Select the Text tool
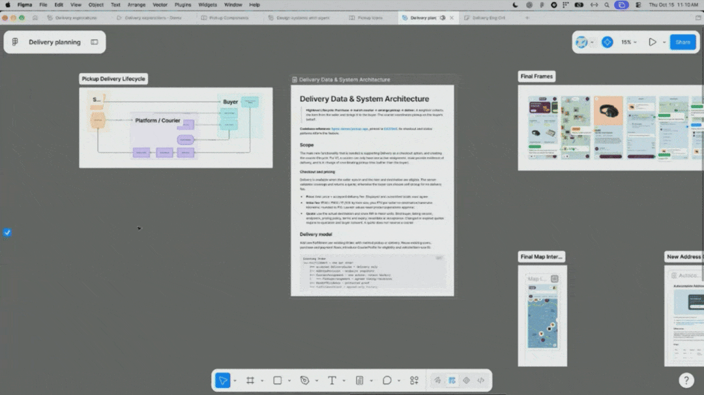The height and width of the screenshot is (395, 704). 332,381
